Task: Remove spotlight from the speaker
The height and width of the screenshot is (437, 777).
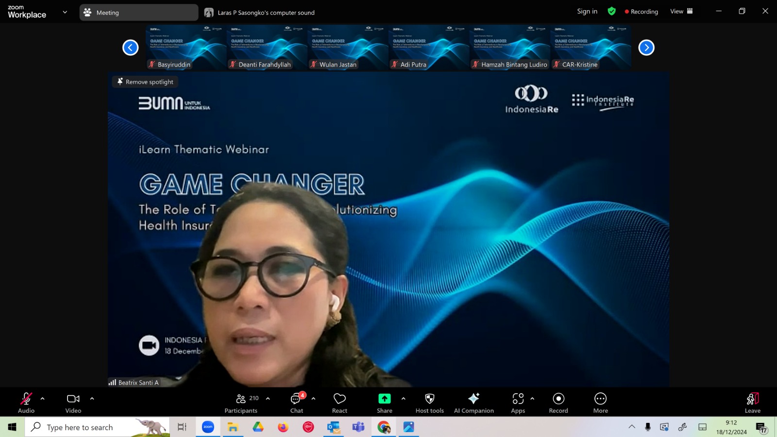Action: (x=145, y=82)
